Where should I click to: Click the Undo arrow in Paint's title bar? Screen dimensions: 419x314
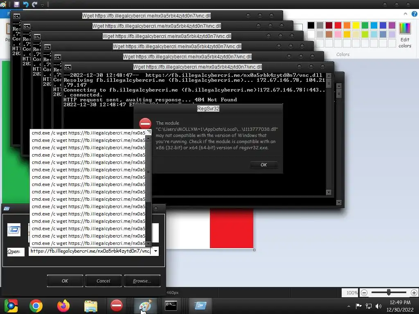[x=26, y=4]
